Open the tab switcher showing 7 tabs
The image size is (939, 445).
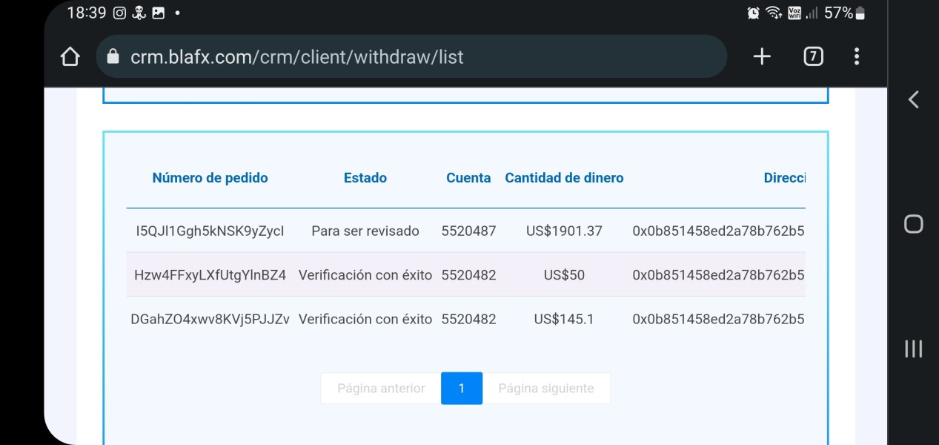pos(813,56)
